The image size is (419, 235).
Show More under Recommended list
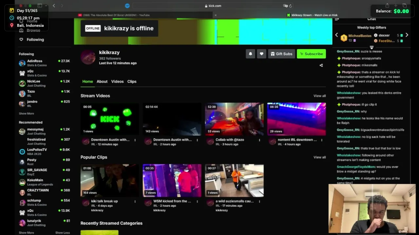tap(26, 233)
